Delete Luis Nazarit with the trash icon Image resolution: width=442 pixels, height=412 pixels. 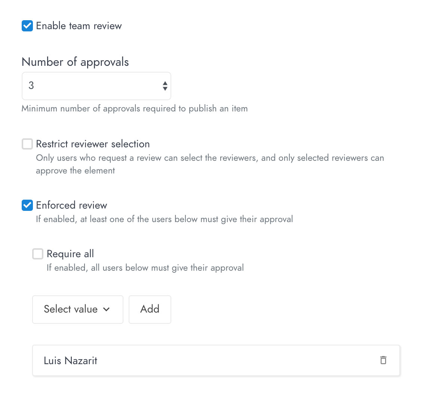383,360
